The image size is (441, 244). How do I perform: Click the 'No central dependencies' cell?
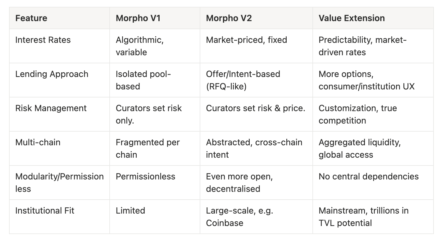tap(368, 176)
